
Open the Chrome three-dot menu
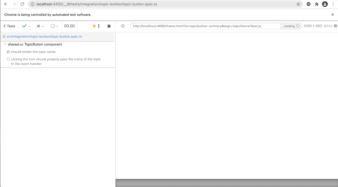coord(333,4)
